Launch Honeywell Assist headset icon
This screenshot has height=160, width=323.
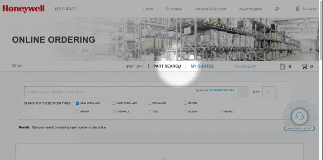pyautogui.click(x=300, y=116)
